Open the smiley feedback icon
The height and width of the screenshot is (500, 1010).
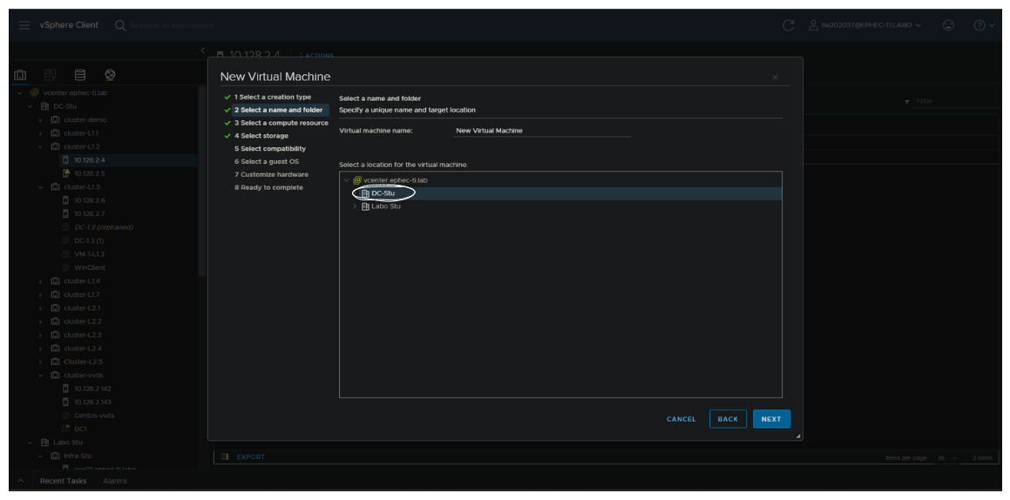948,25
